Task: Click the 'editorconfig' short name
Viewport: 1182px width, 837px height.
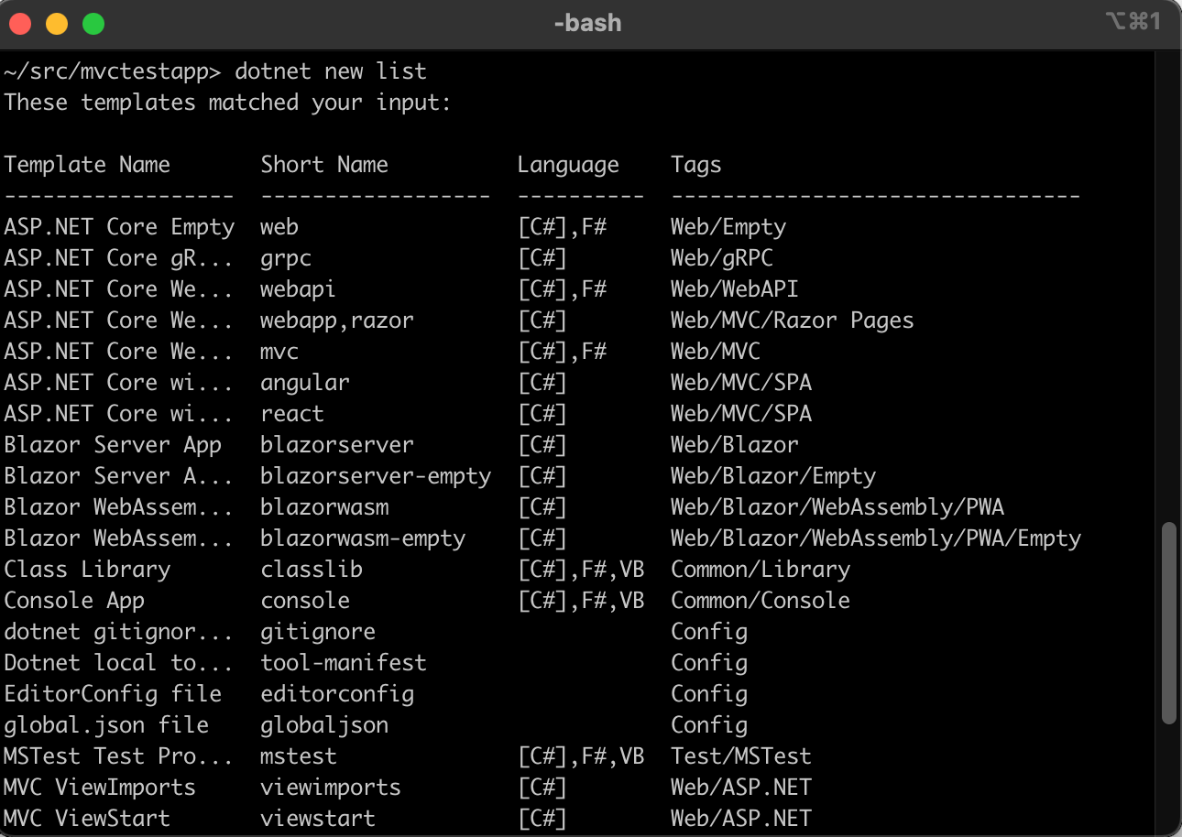Action: (x=337, y=694)
